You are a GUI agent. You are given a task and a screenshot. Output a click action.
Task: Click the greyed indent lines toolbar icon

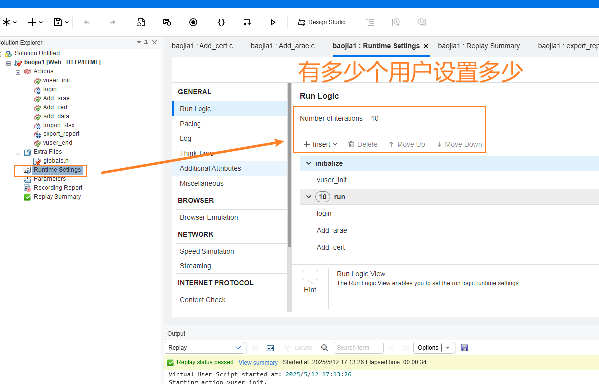370,22
